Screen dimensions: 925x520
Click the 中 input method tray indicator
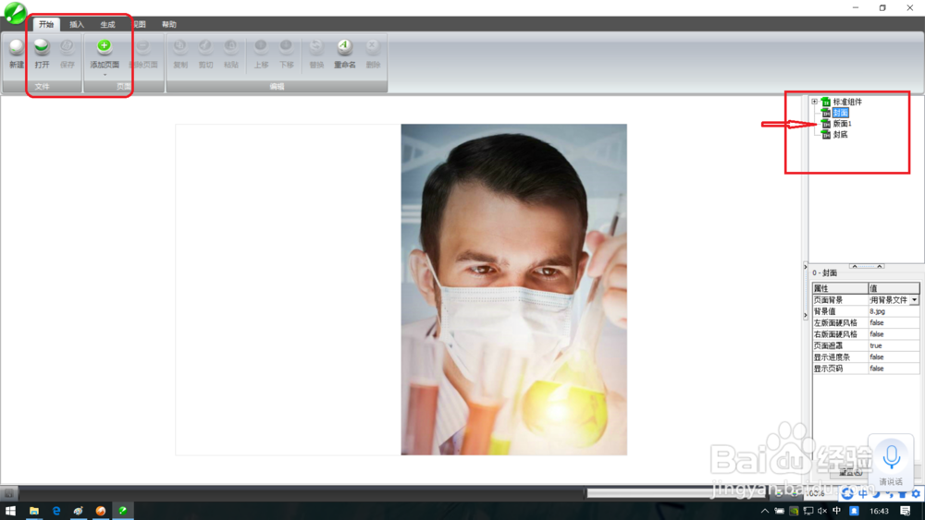836,511
